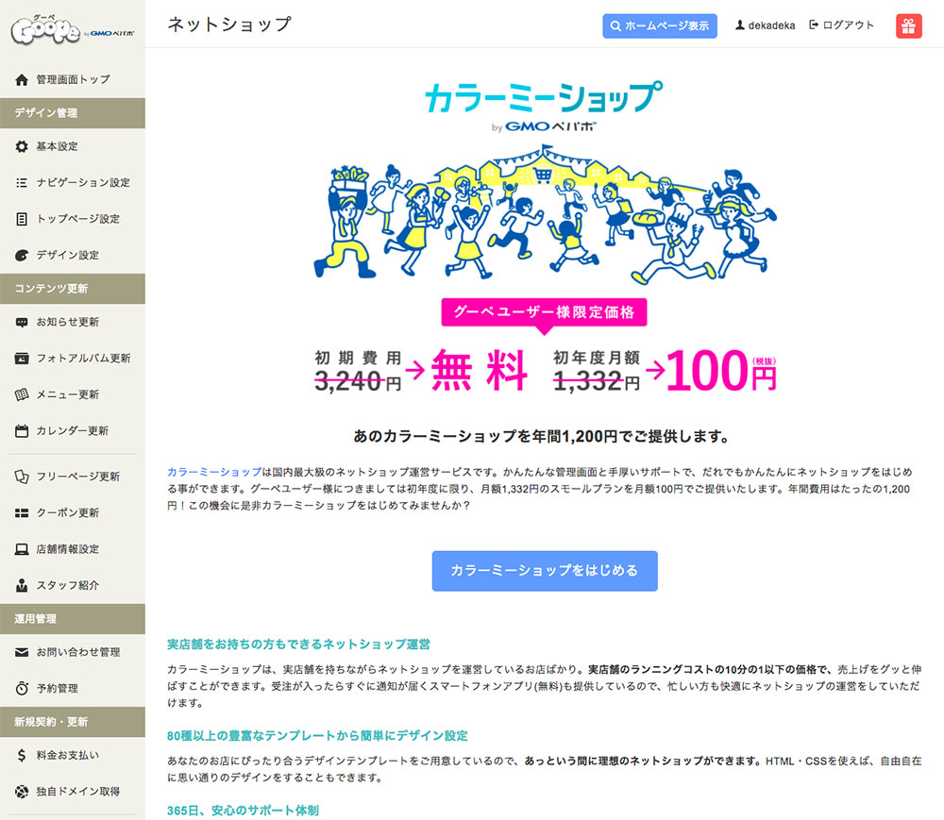944x820 pixels.
Task: Click the palette icon for デザイン設定
Action: [x=22, y=255]
